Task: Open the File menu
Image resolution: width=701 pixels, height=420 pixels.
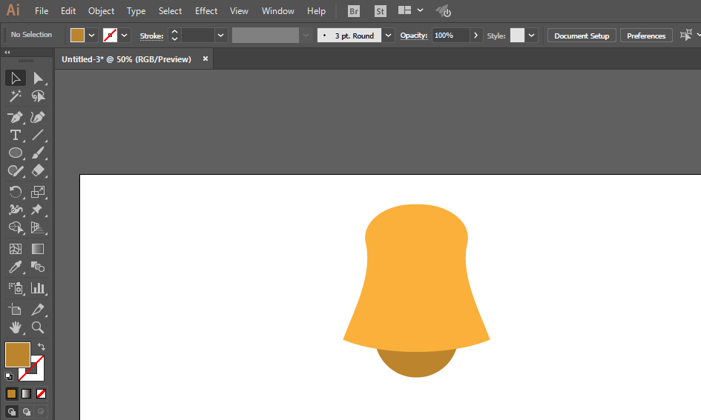Action: (x=42, y=10)
